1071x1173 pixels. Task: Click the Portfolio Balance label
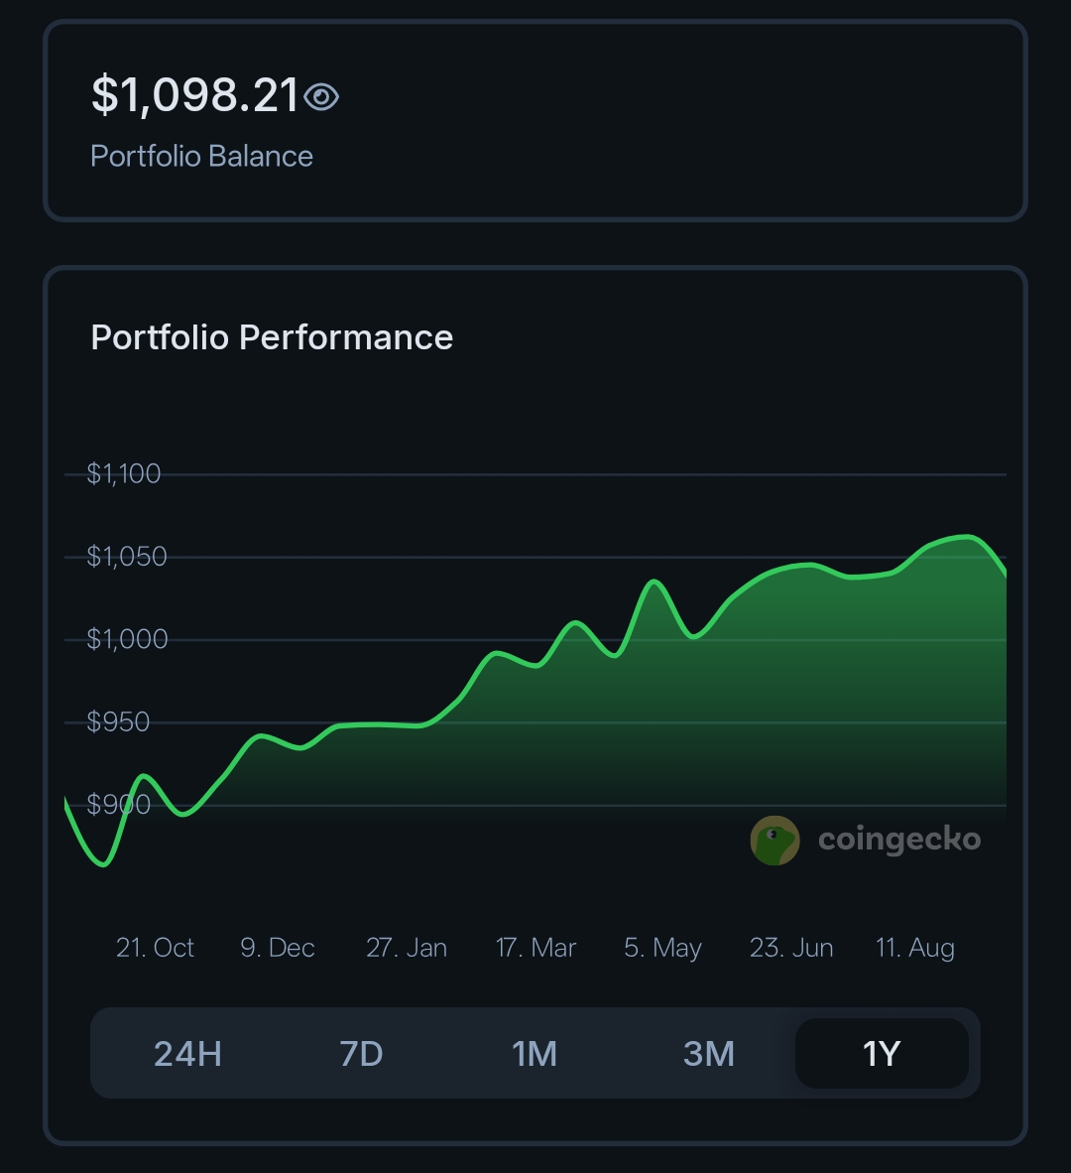pyautogui.click(x=201, y=156)
